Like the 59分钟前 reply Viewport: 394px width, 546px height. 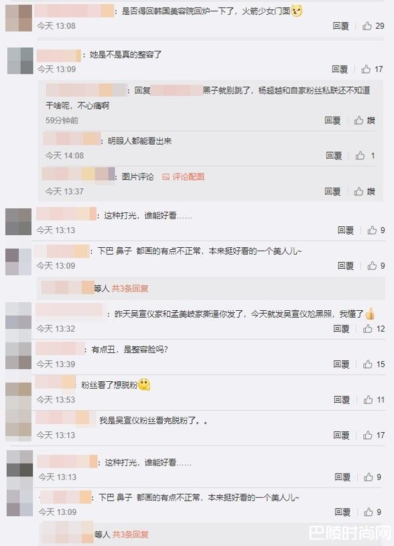pyautogui.click(x=365, y=121)
